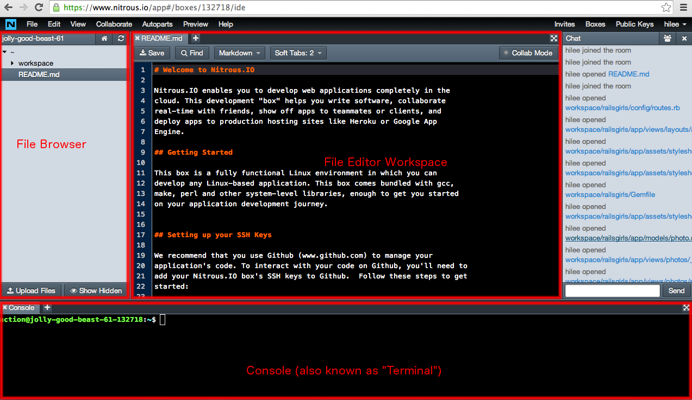Click browser back arrow

coord(9,8)
